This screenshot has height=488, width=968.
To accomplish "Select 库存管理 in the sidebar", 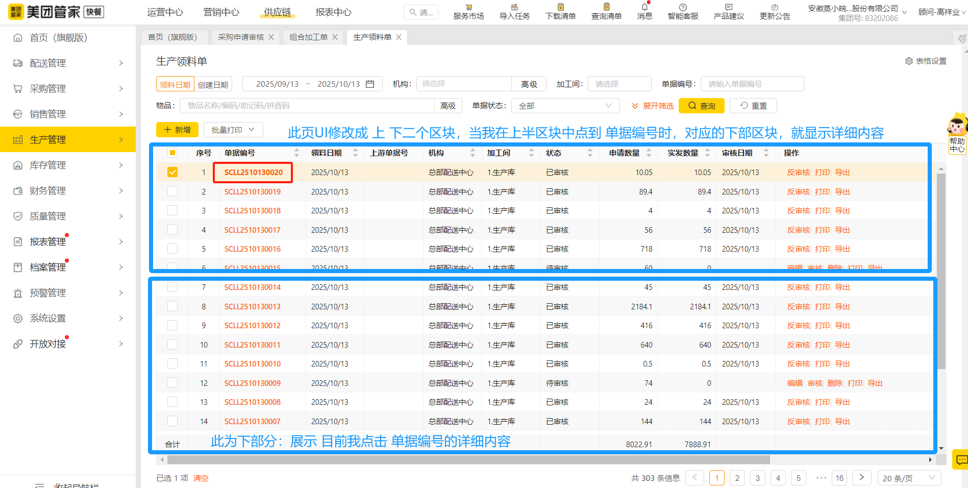I will click(x=48, y=165).
